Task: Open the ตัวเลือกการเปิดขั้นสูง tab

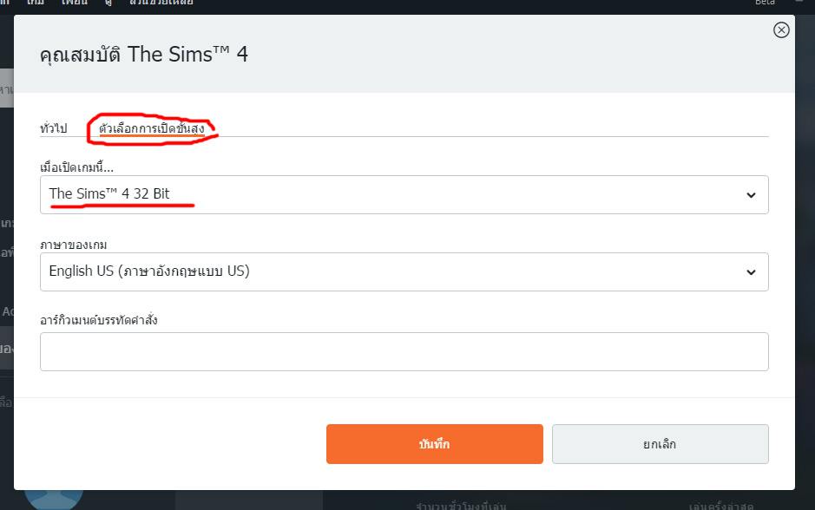Action: 152,128
